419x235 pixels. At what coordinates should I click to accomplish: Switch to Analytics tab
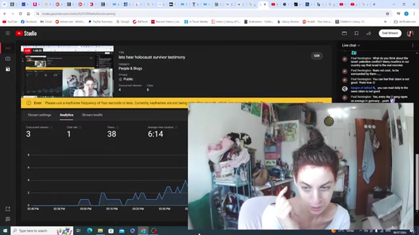(x=66, y=115)
